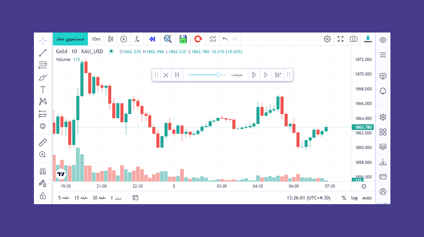Toggle the log scale option
This screenshot has width=424, height=237.
tap(354, 198)
